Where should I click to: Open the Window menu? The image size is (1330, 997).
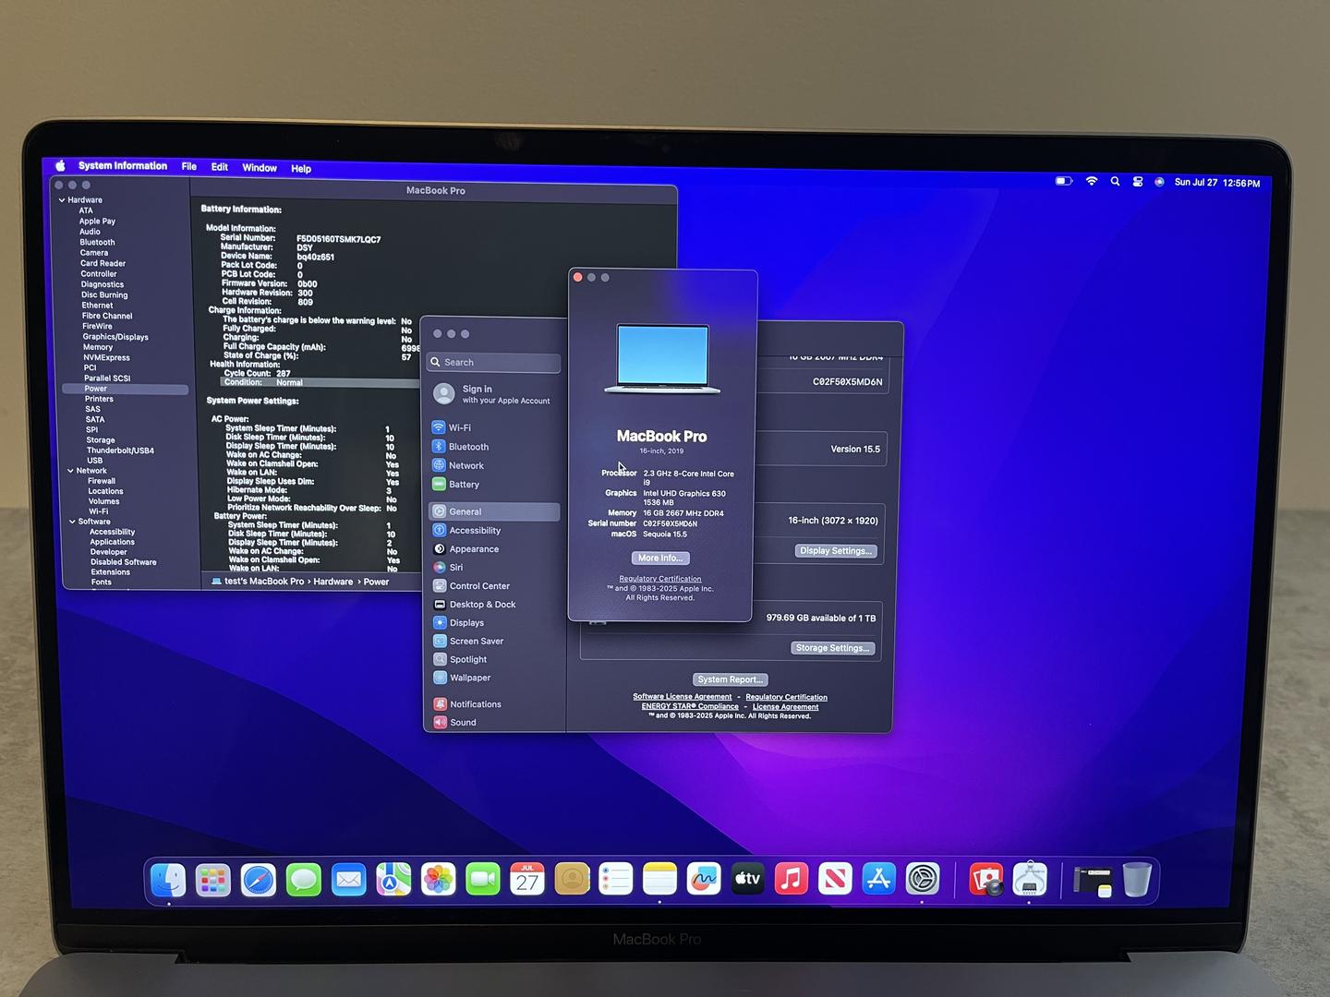click(x=260, y=168)
